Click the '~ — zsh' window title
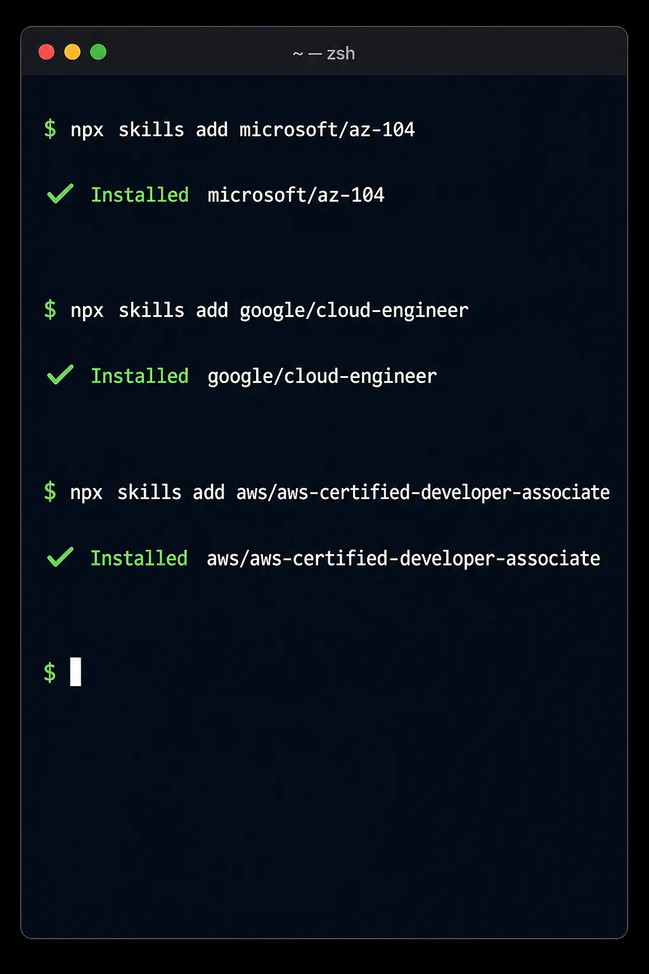 pyautogui.click(x=324, y=54)
